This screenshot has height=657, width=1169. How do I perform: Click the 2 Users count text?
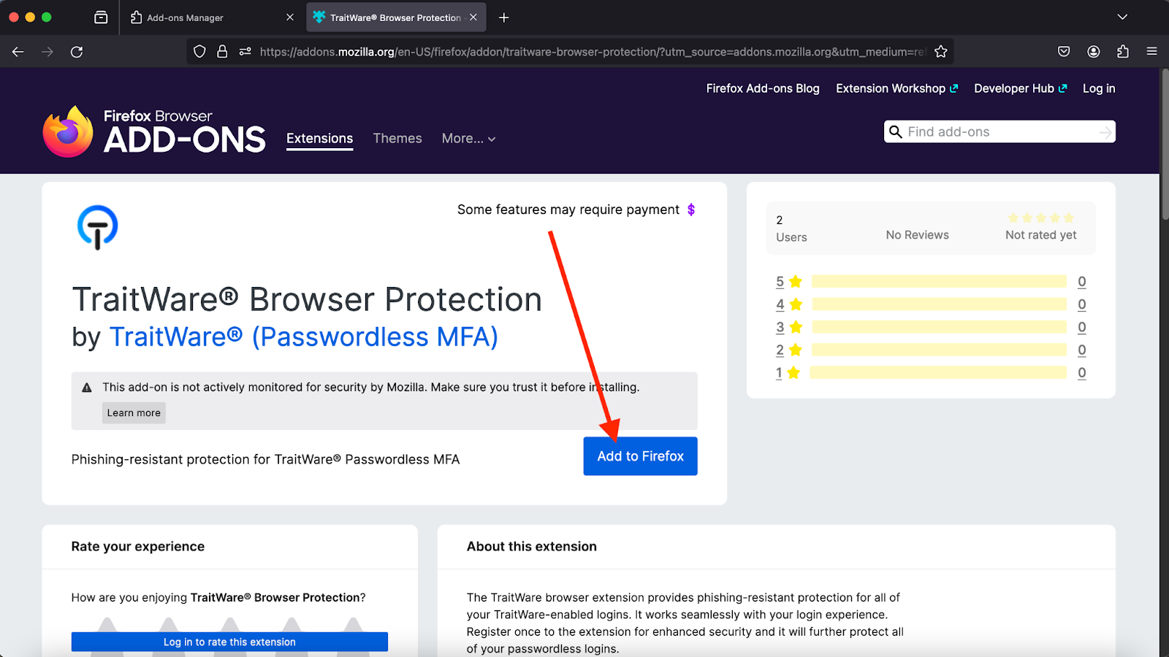791,228
